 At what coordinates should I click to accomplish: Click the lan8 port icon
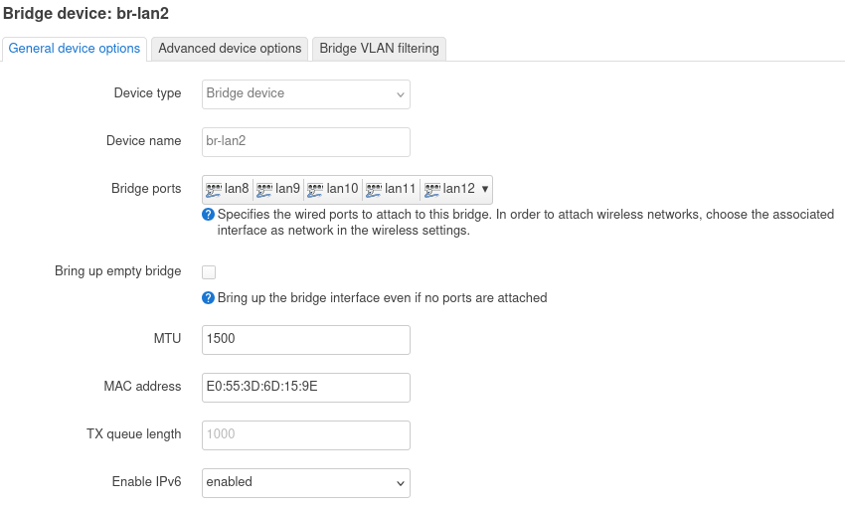click(214, 189)
